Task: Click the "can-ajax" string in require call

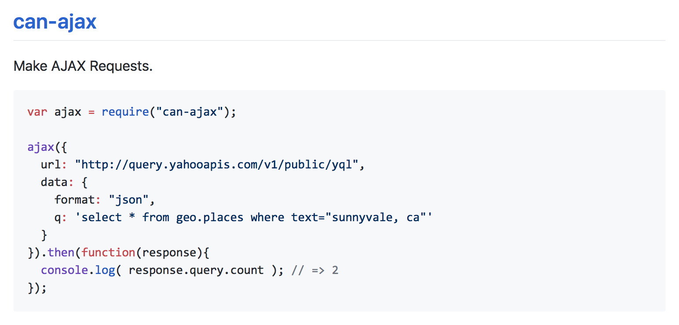Action: 190,112
